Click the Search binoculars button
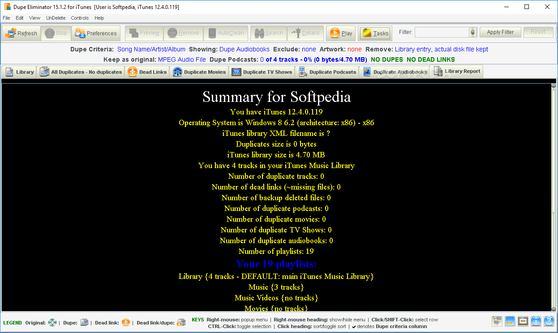The height and width of the screenshot is (333, 558). (269, 33)
